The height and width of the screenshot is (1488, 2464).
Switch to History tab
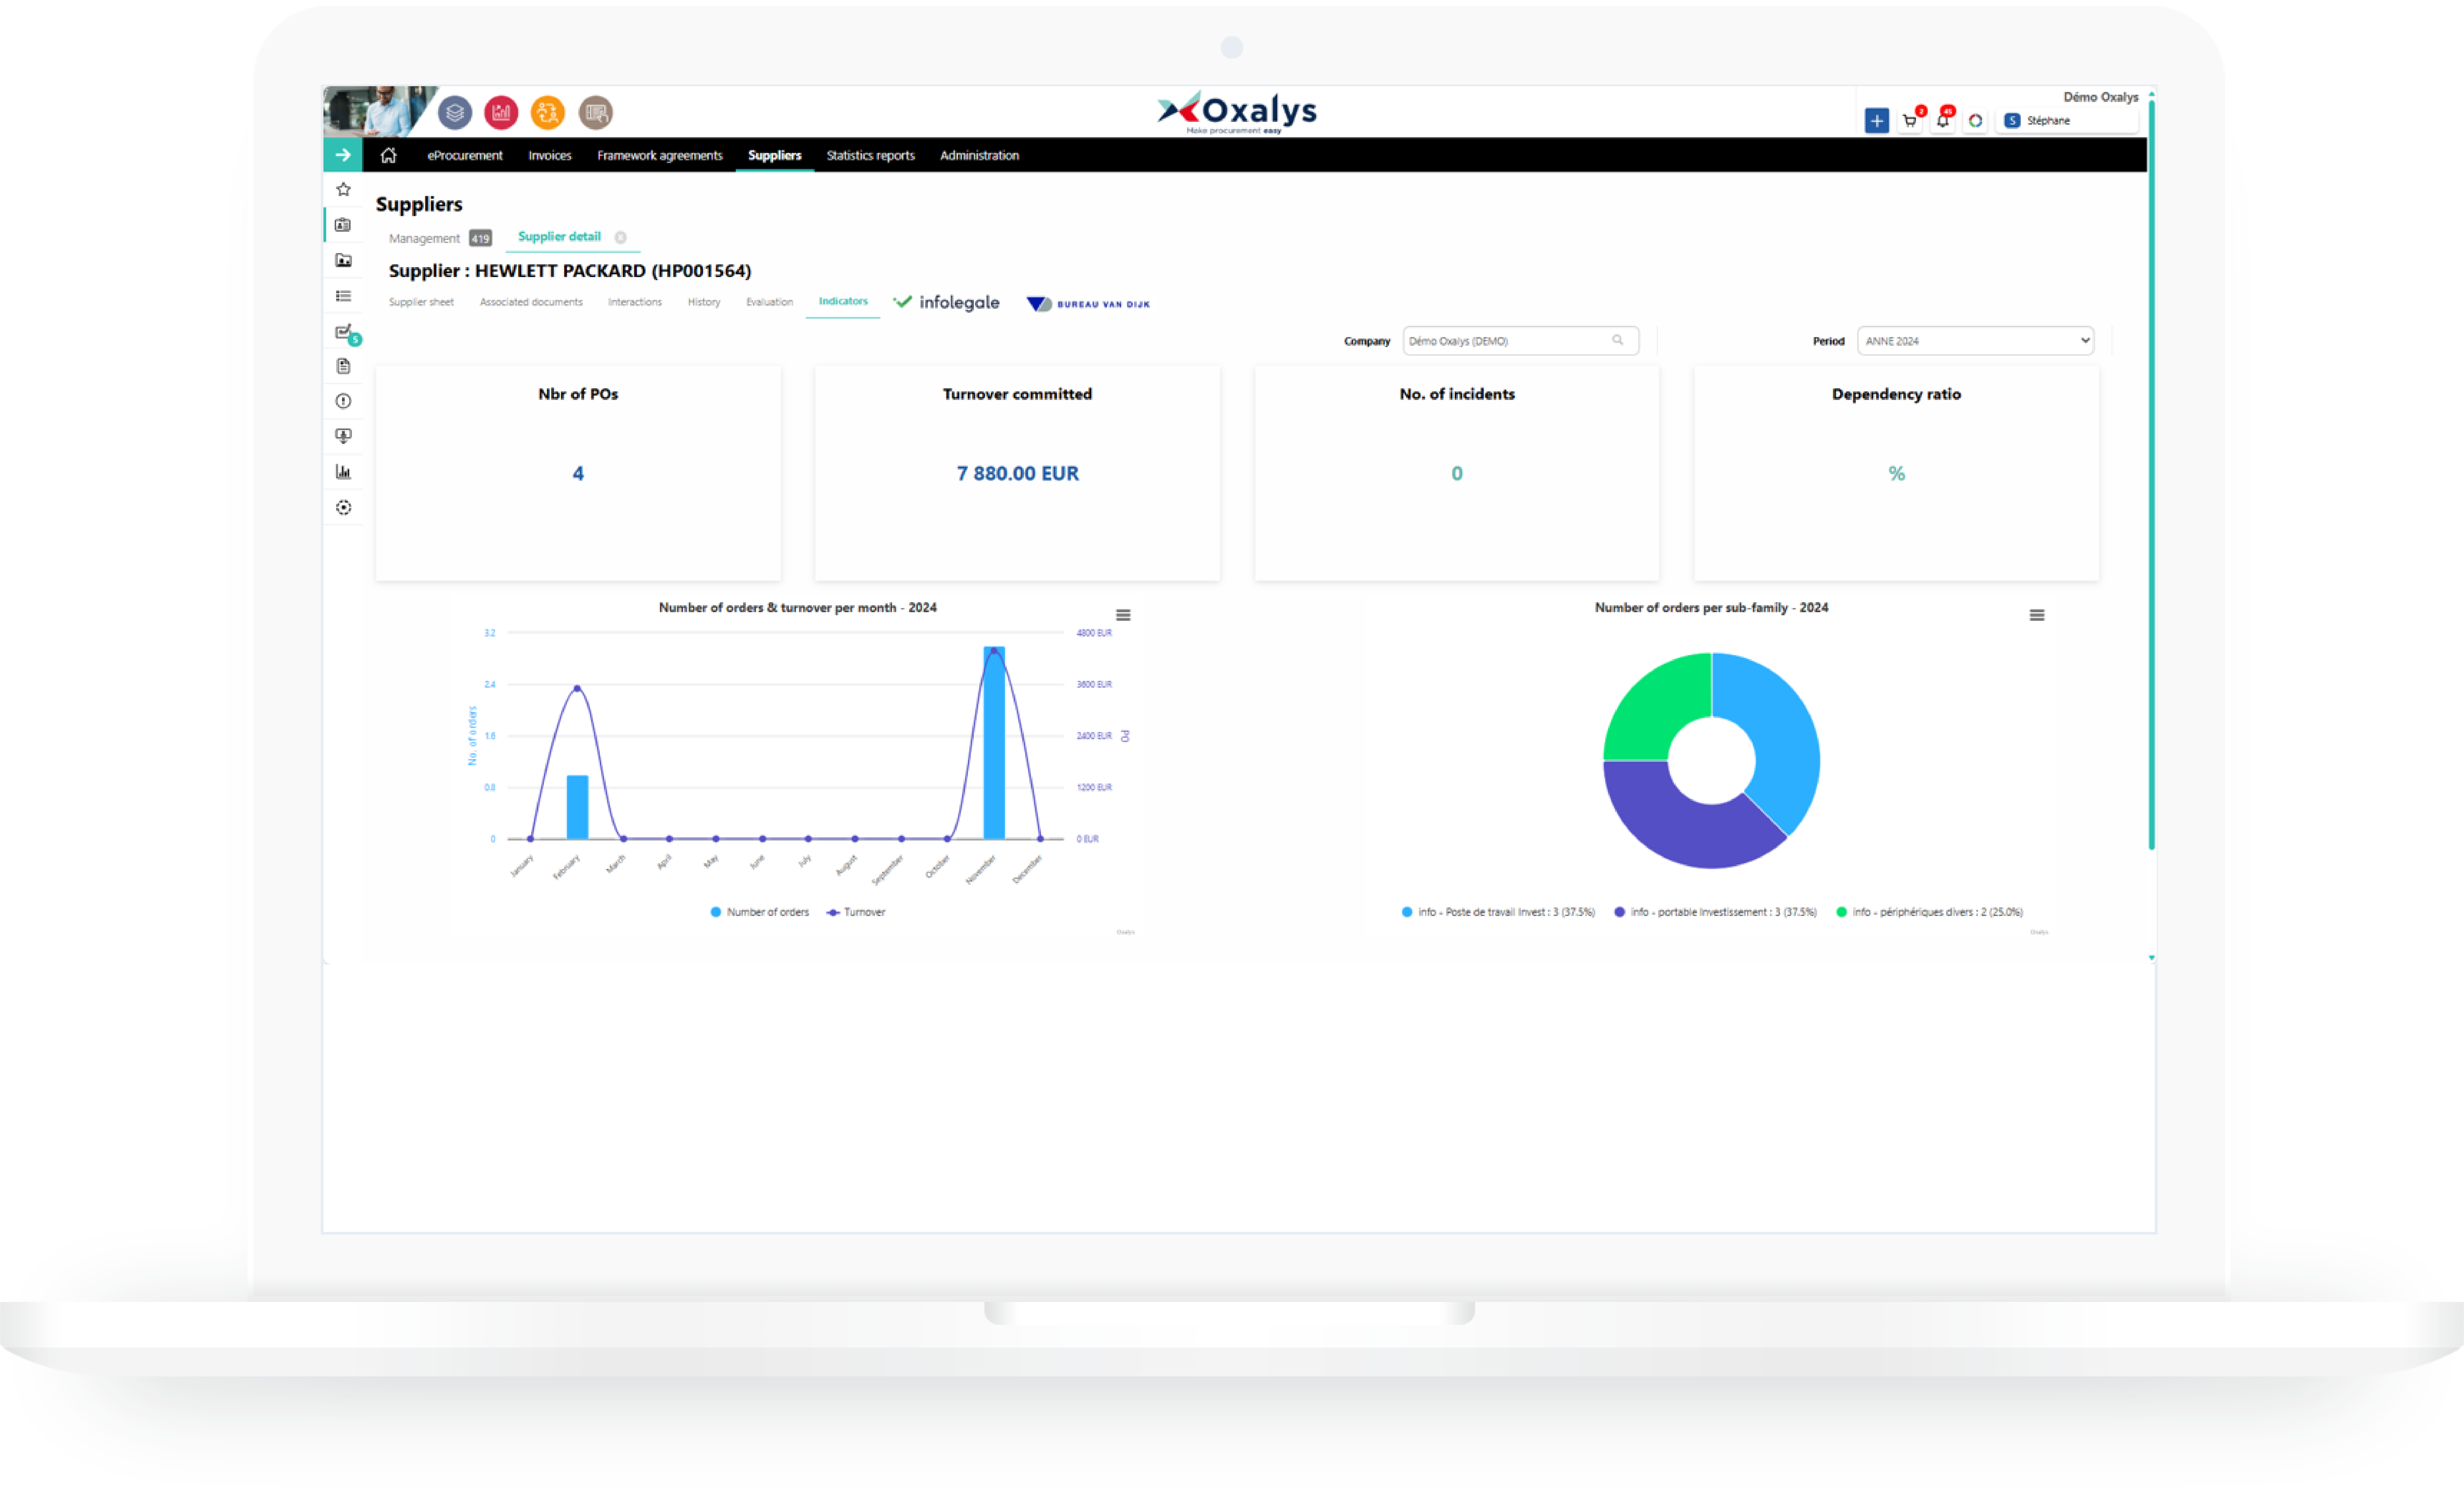(704, 302)
